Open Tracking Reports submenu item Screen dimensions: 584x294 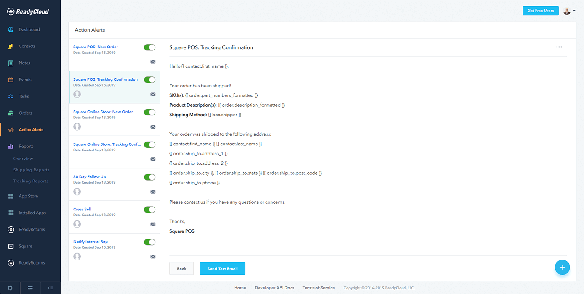(x=31, y=181)
